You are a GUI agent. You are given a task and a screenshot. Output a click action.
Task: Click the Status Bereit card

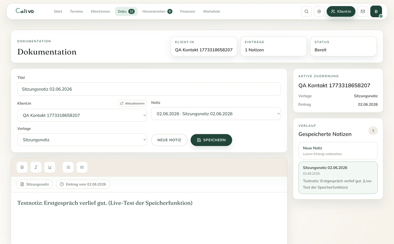(x=343, y=46)
